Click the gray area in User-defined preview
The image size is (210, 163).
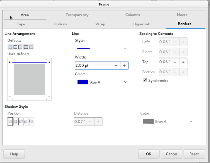tap(30, 79)
